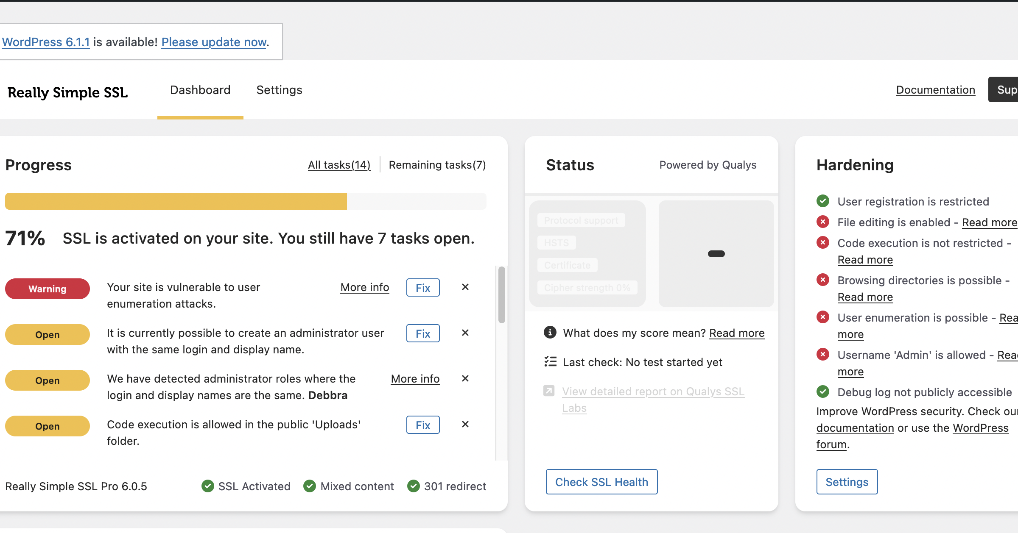Click the yellow 71% progress bar
Viewport: 1018px width, 533px height.
[176, 201]
